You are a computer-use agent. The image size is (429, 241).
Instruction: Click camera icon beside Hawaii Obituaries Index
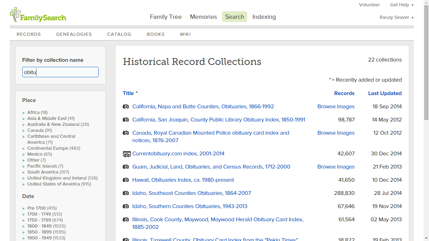click(x=126, y=180)
